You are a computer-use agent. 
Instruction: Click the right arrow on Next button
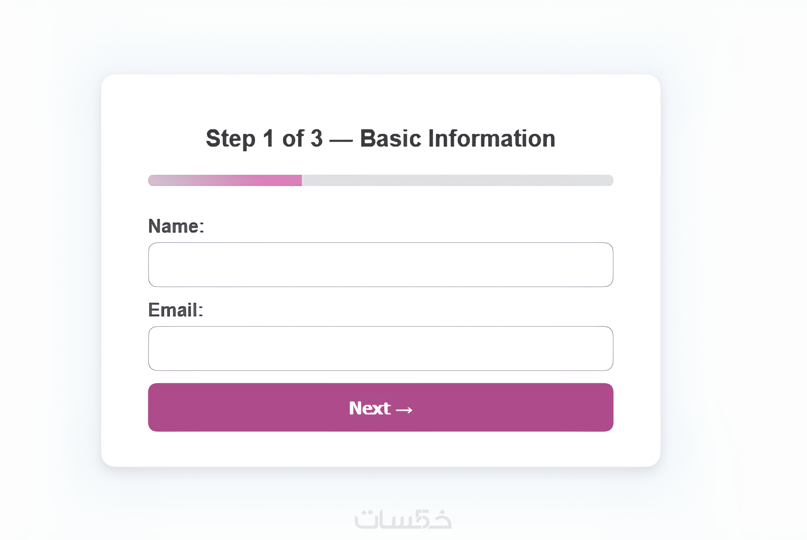pyautogui.click(x=404, y=410)
